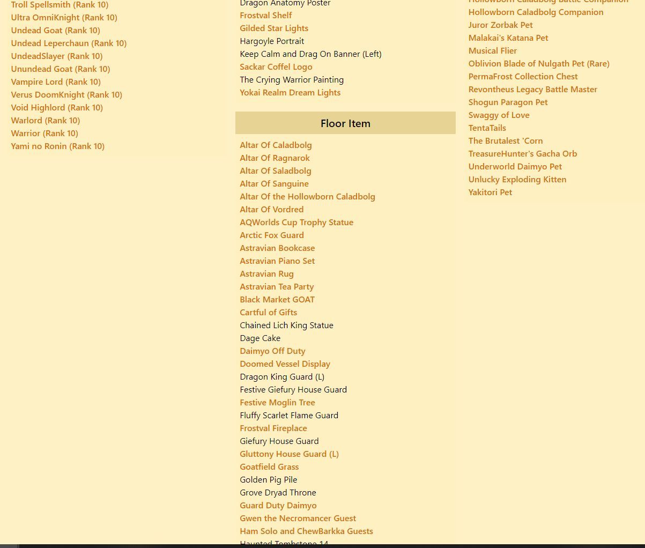Open the Frostval Shelf link

click(266, 15)
